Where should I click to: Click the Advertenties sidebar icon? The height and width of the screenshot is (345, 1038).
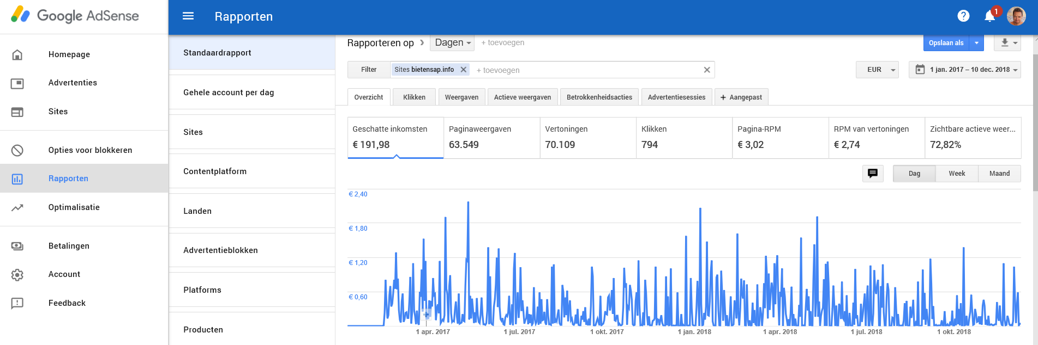click(x=17, y=83)
